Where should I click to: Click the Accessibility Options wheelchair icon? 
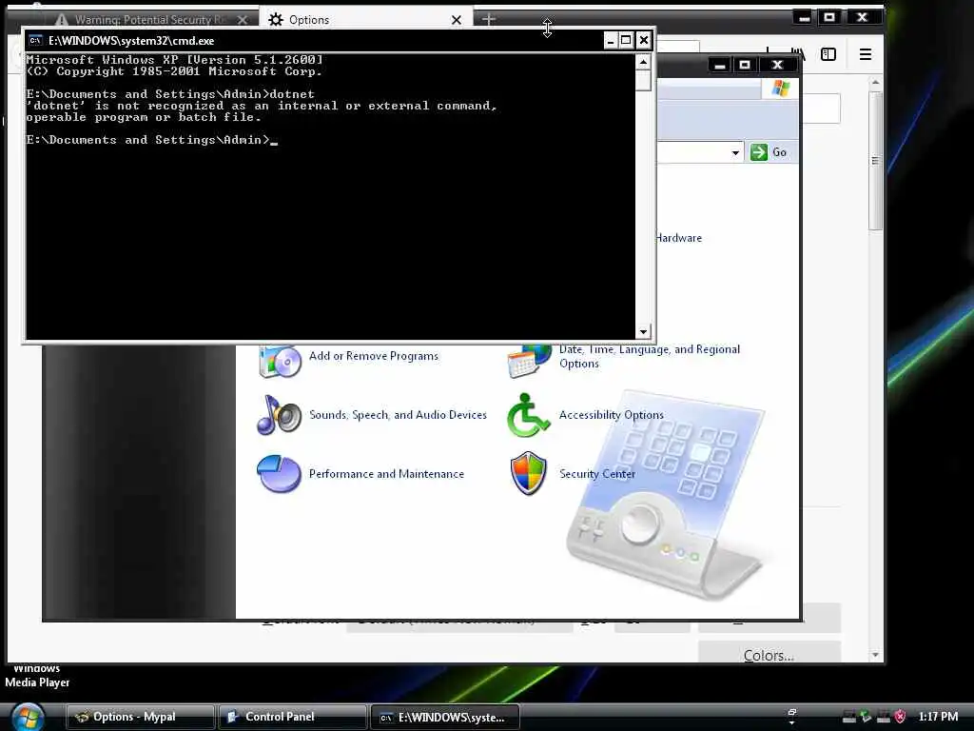tap(528, 415)
